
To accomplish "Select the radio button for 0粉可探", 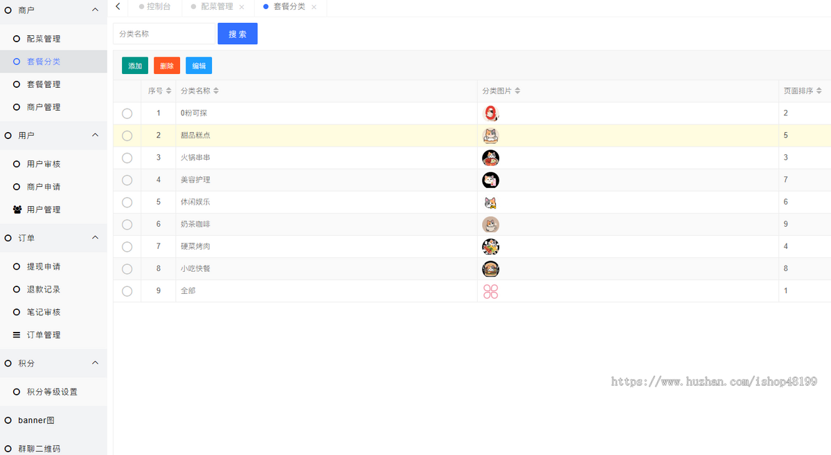I will coord(127,113).
